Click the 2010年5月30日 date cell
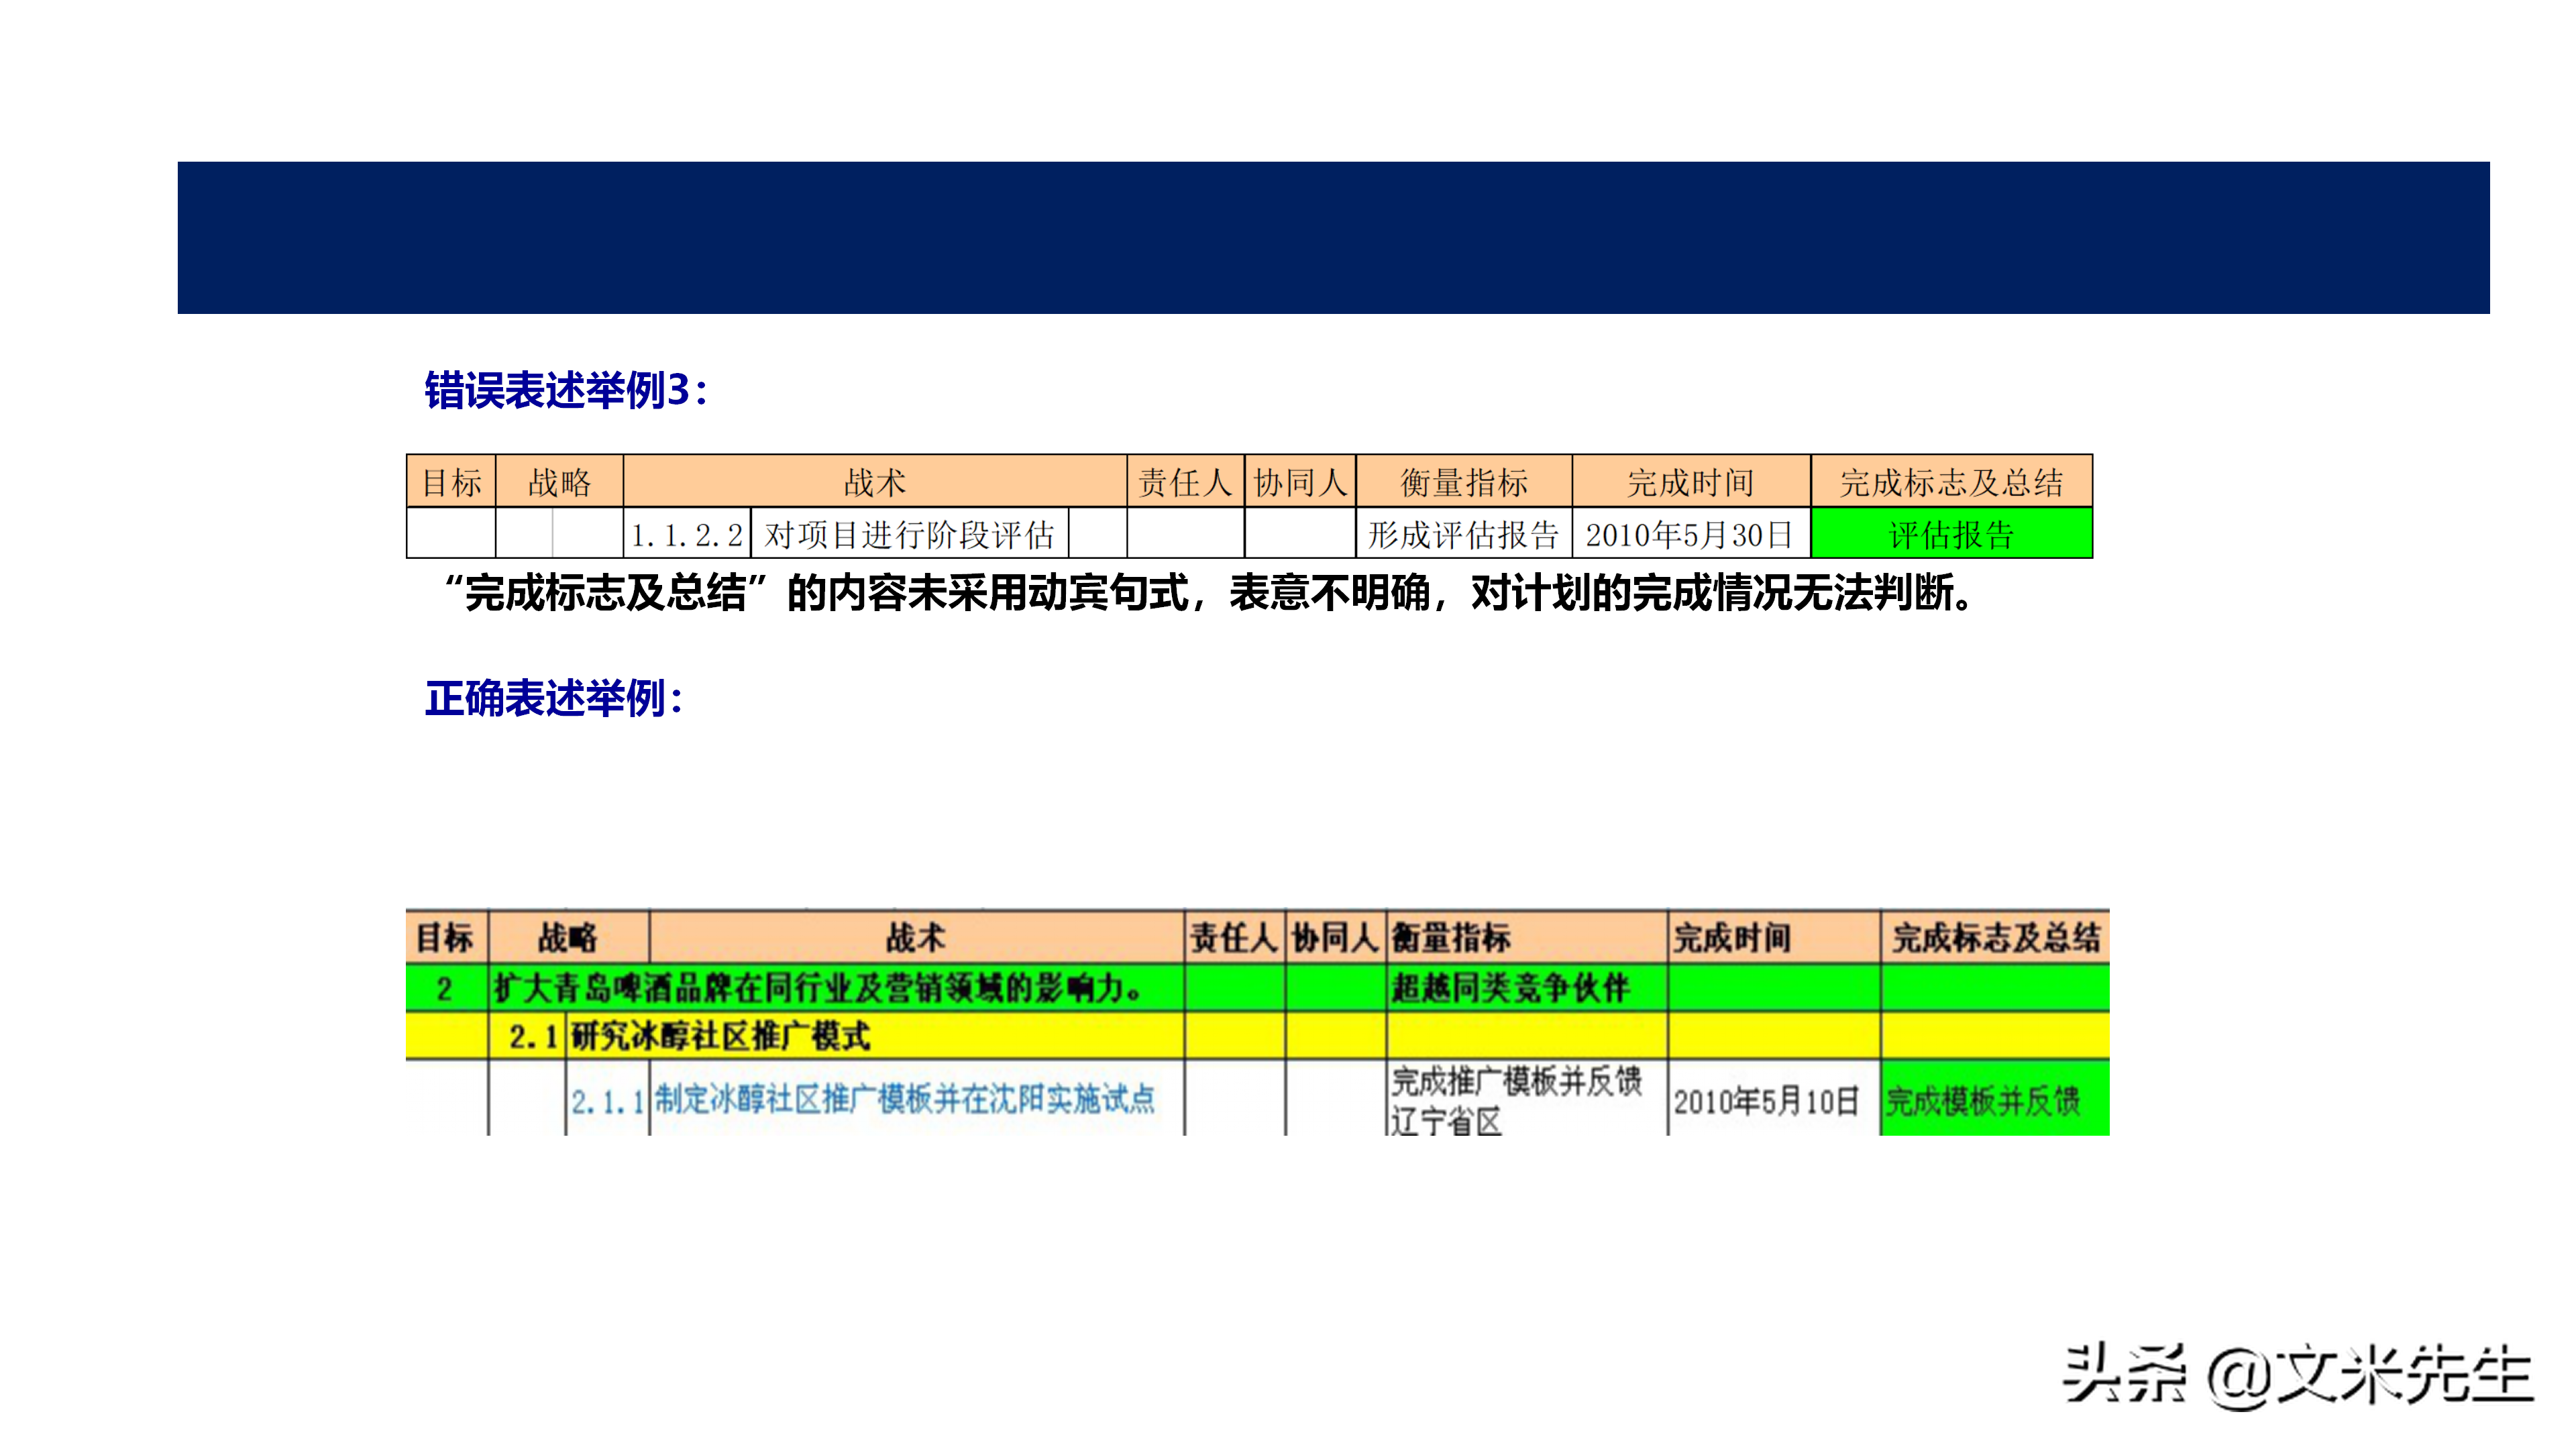The image size is (2576, 1449). 1689,534
